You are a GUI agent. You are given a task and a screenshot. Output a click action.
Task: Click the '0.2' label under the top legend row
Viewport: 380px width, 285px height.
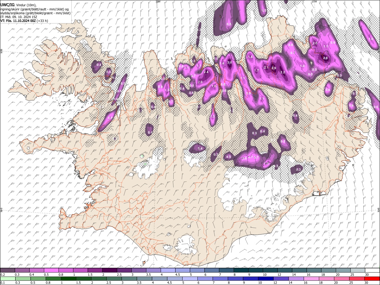click(2, 274)
